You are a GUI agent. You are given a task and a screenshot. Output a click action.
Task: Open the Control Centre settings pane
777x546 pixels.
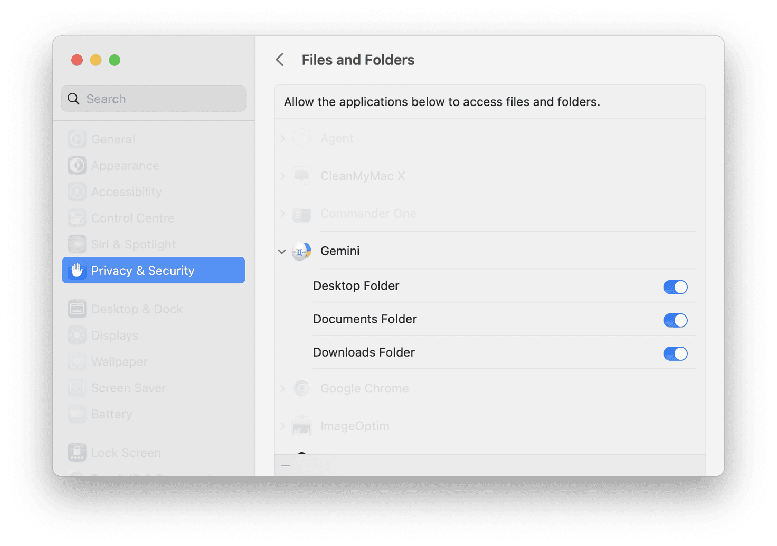click(154, 218)
